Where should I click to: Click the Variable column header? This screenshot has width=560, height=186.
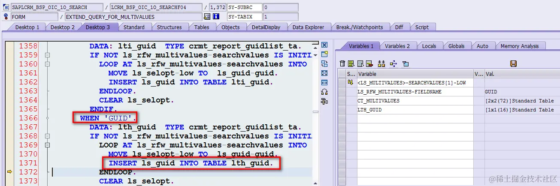[x=415, y=74]
